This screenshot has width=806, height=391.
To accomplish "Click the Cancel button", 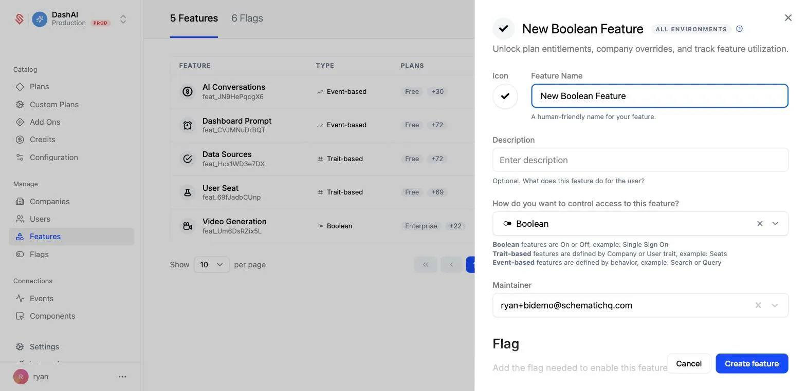I will click(x=689, y=364).
